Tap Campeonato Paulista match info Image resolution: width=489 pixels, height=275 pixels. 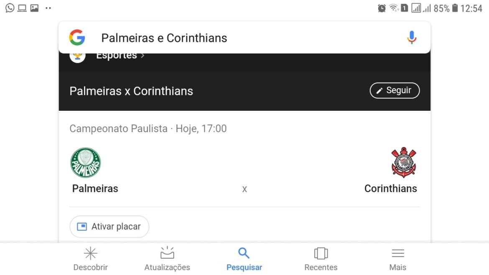[148, 128]
